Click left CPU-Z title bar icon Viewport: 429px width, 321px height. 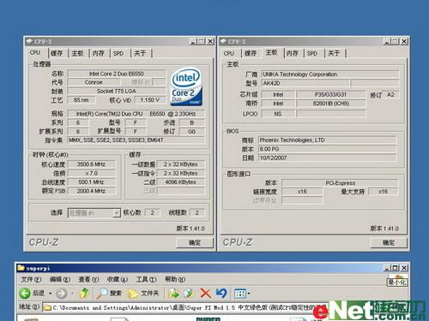tap(29, 41)
